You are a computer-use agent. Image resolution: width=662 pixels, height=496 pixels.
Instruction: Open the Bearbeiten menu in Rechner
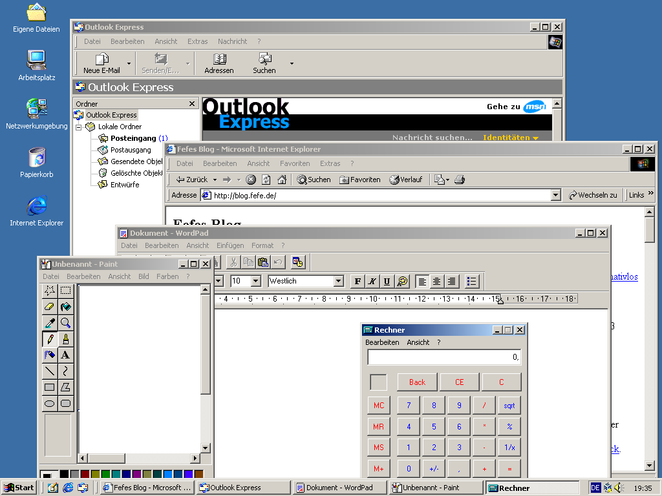pyautogui.click(x=382, y=342)
